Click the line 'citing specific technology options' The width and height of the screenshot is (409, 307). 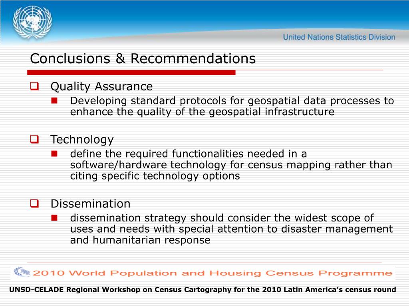(x=155, y=176)
